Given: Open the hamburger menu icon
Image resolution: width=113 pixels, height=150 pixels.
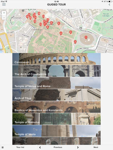Looking at the screenshot, I should pos(4,4).
